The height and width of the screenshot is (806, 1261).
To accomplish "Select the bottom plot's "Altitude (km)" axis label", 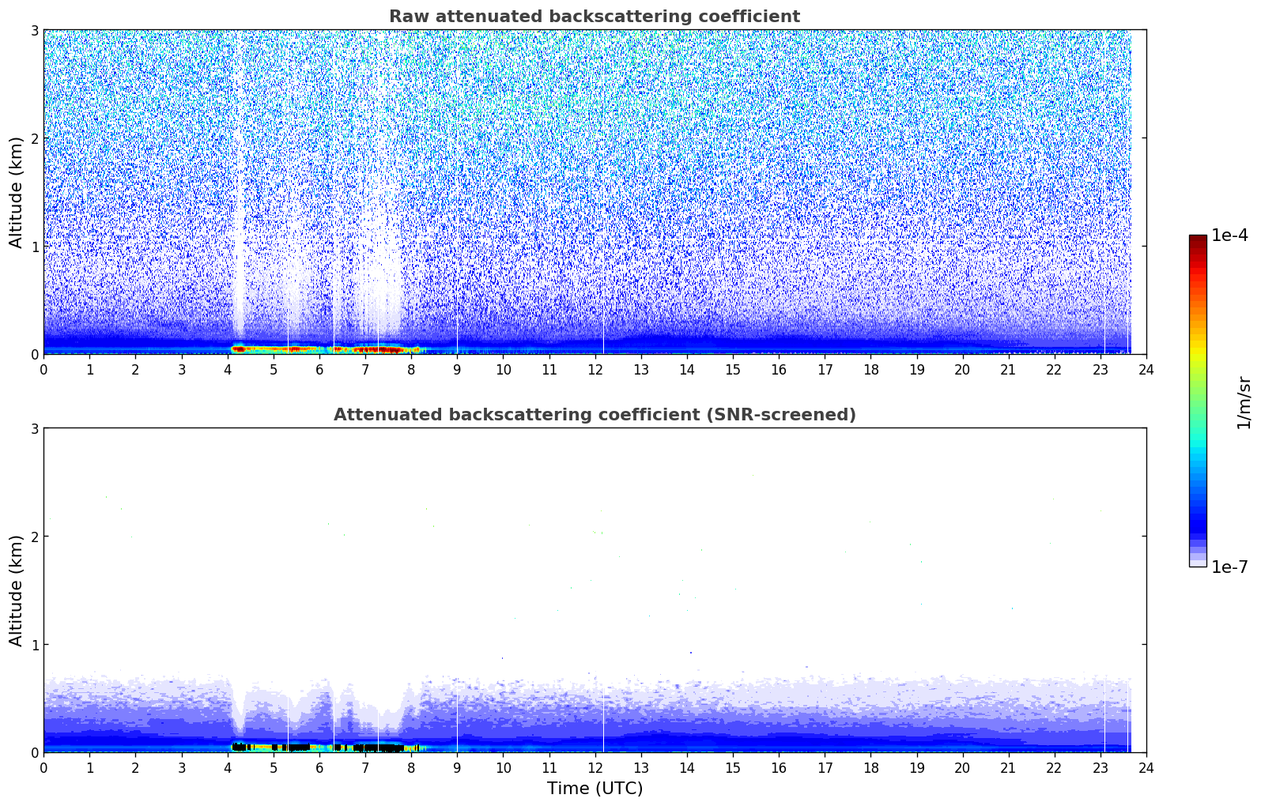I will click(17, 590).
